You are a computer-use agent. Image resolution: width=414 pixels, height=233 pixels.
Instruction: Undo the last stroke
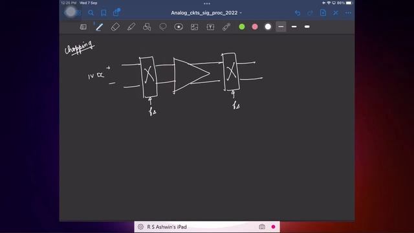tap(298, 13)
